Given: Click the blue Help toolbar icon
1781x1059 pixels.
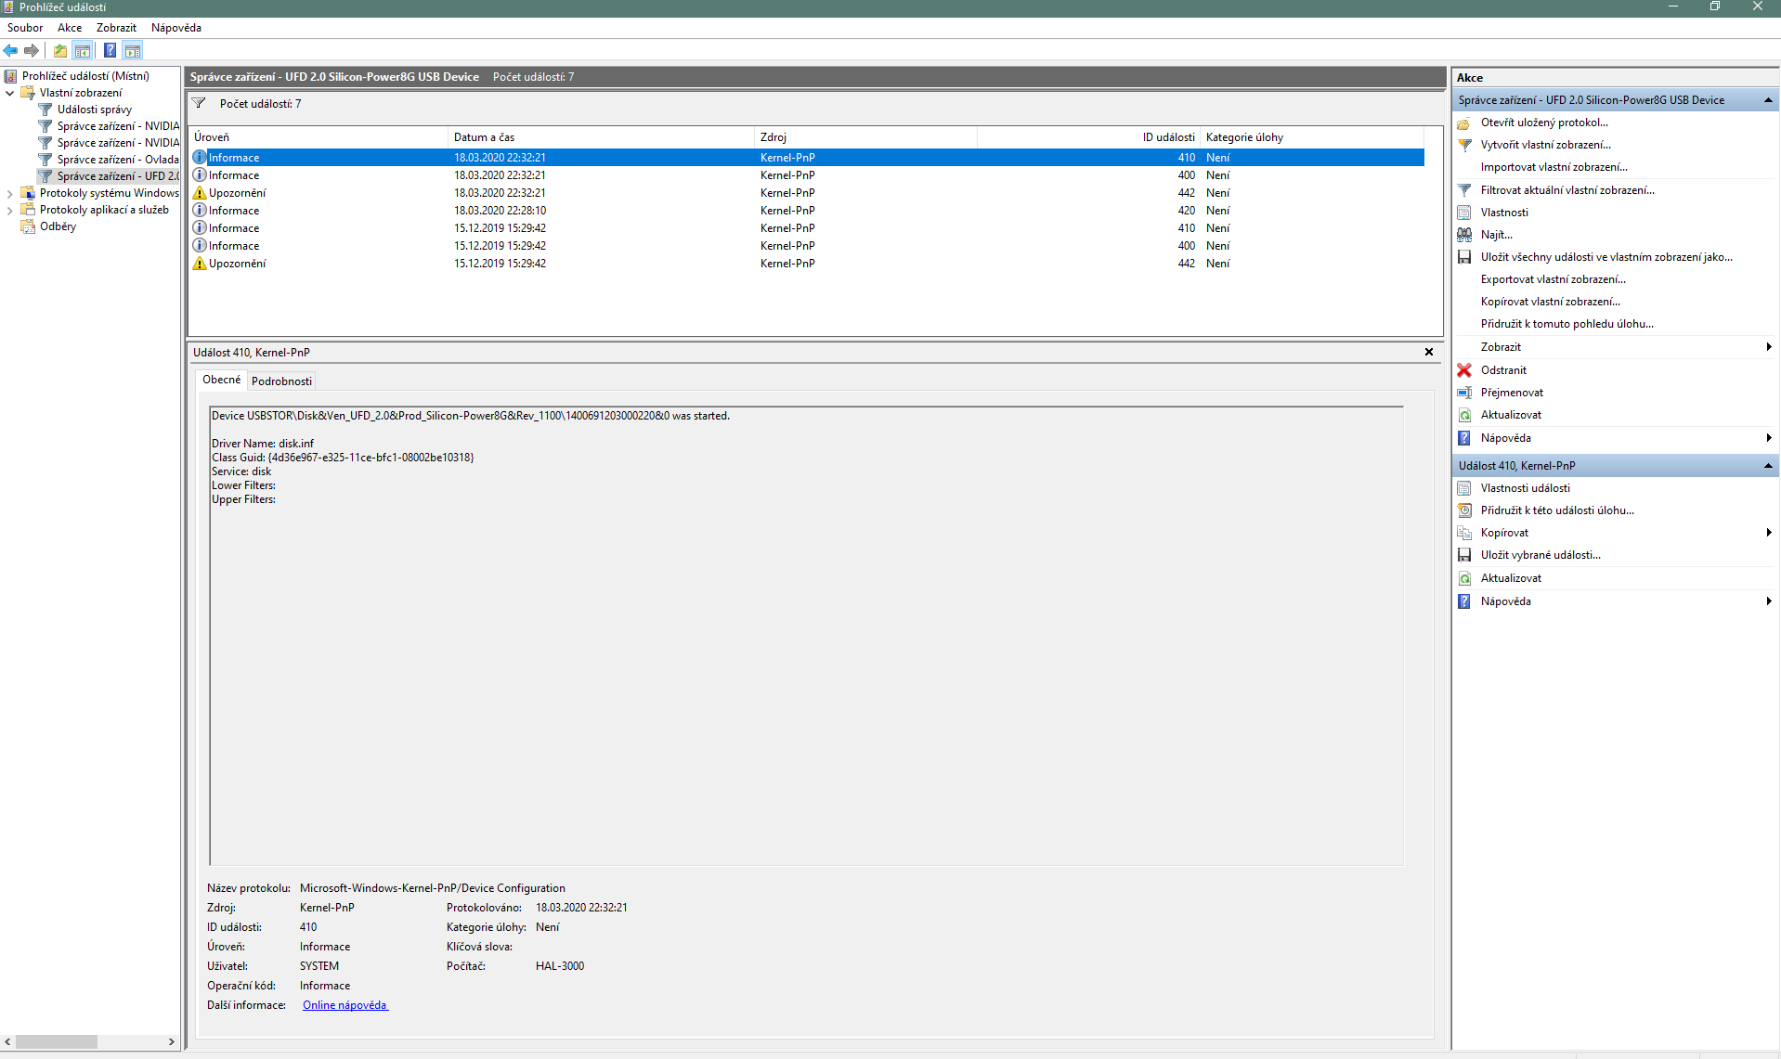Looking at the screenshot, I should pyautogui.click(x=110, y=51).
